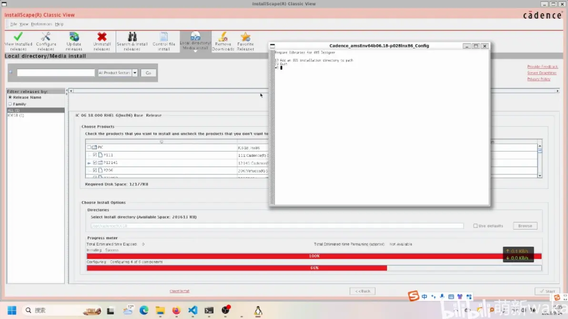Open the Provide Feedback link

click(542, 67)
